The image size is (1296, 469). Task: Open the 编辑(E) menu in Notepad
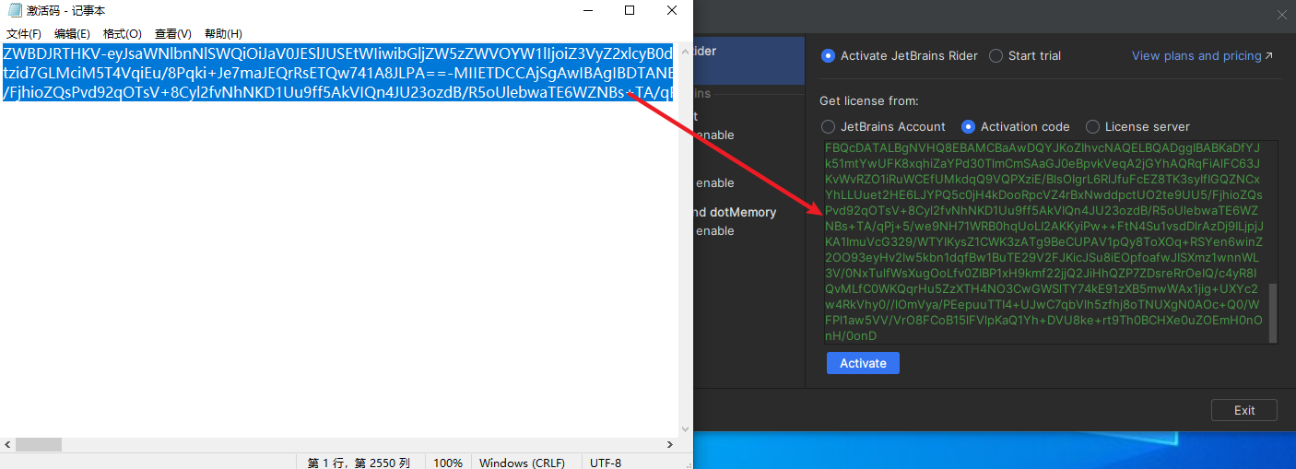tap(72, 34)
